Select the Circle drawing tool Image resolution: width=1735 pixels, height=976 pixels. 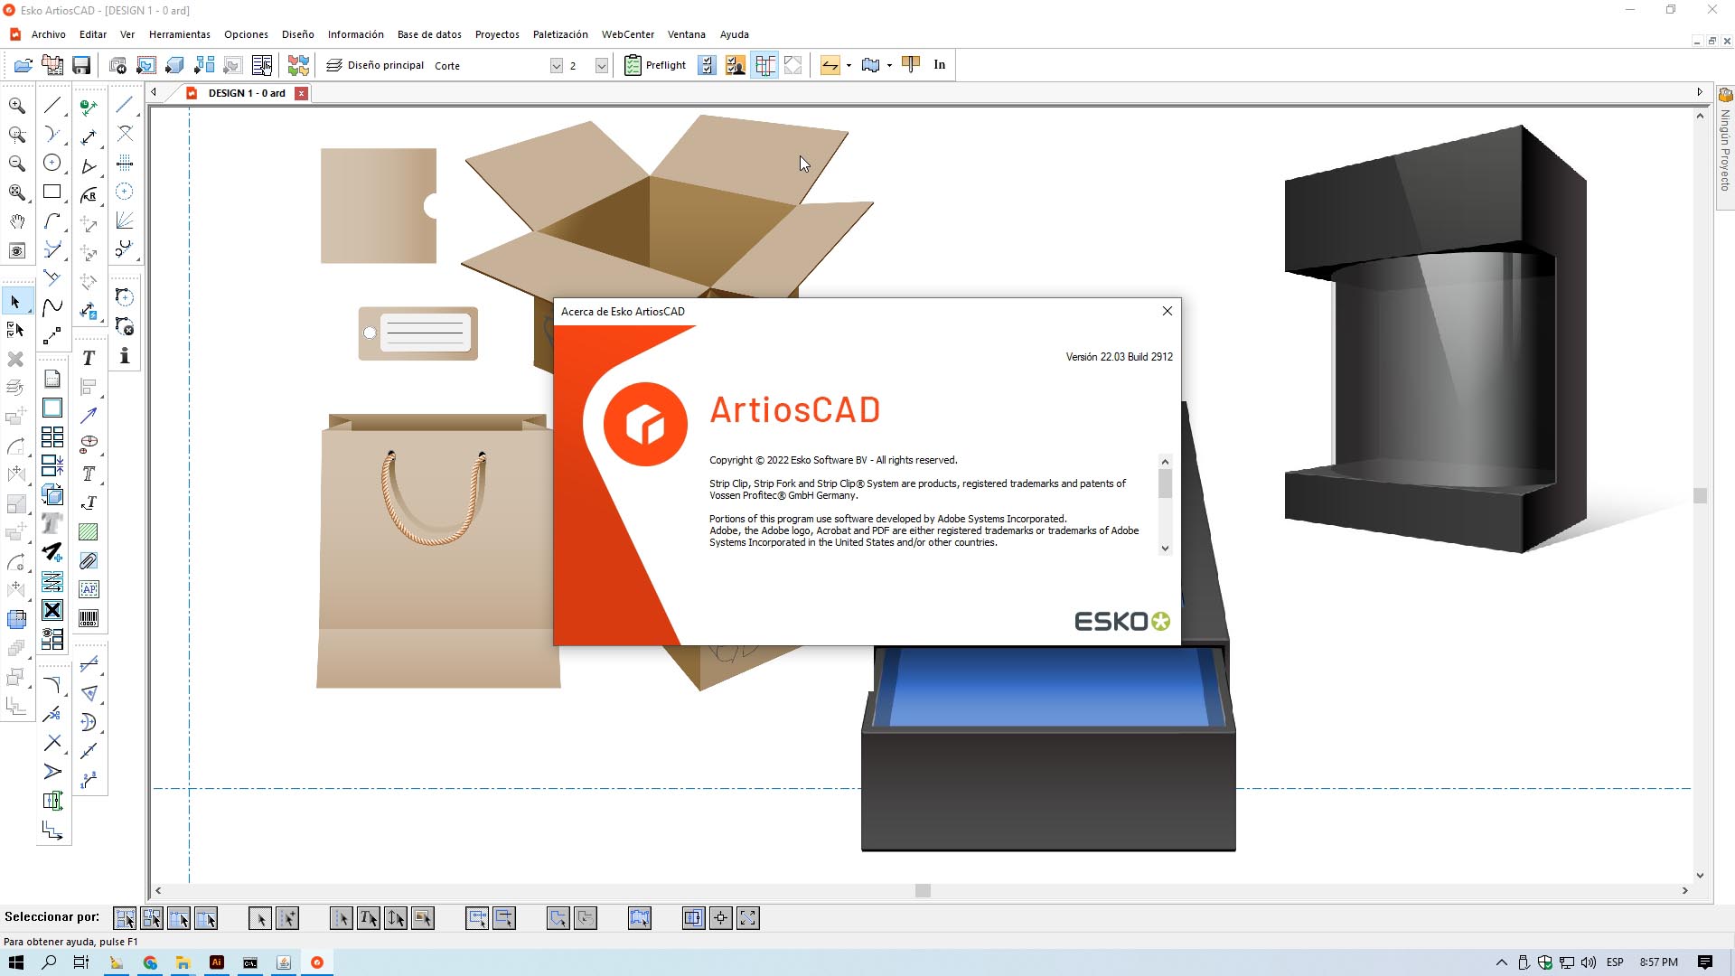pyautogui.click(x=52, y=164)
